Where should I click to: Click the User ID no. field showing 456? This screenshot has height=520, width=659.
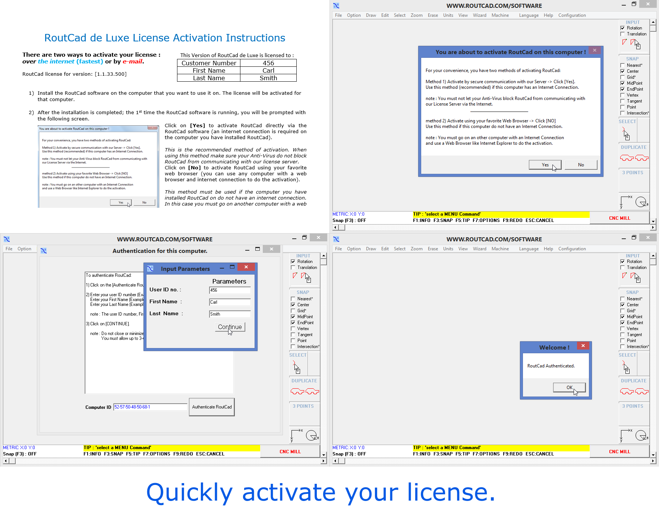230,290
